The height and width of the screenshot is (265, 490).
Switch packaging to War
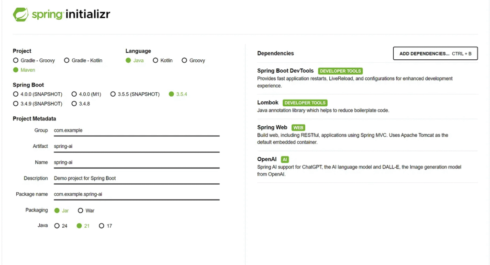coord(80,210)
